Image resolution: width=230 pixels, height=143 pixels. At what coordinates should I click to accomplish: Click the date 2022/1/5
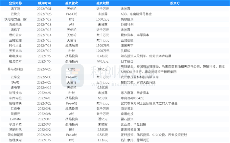tap(44, 140)
